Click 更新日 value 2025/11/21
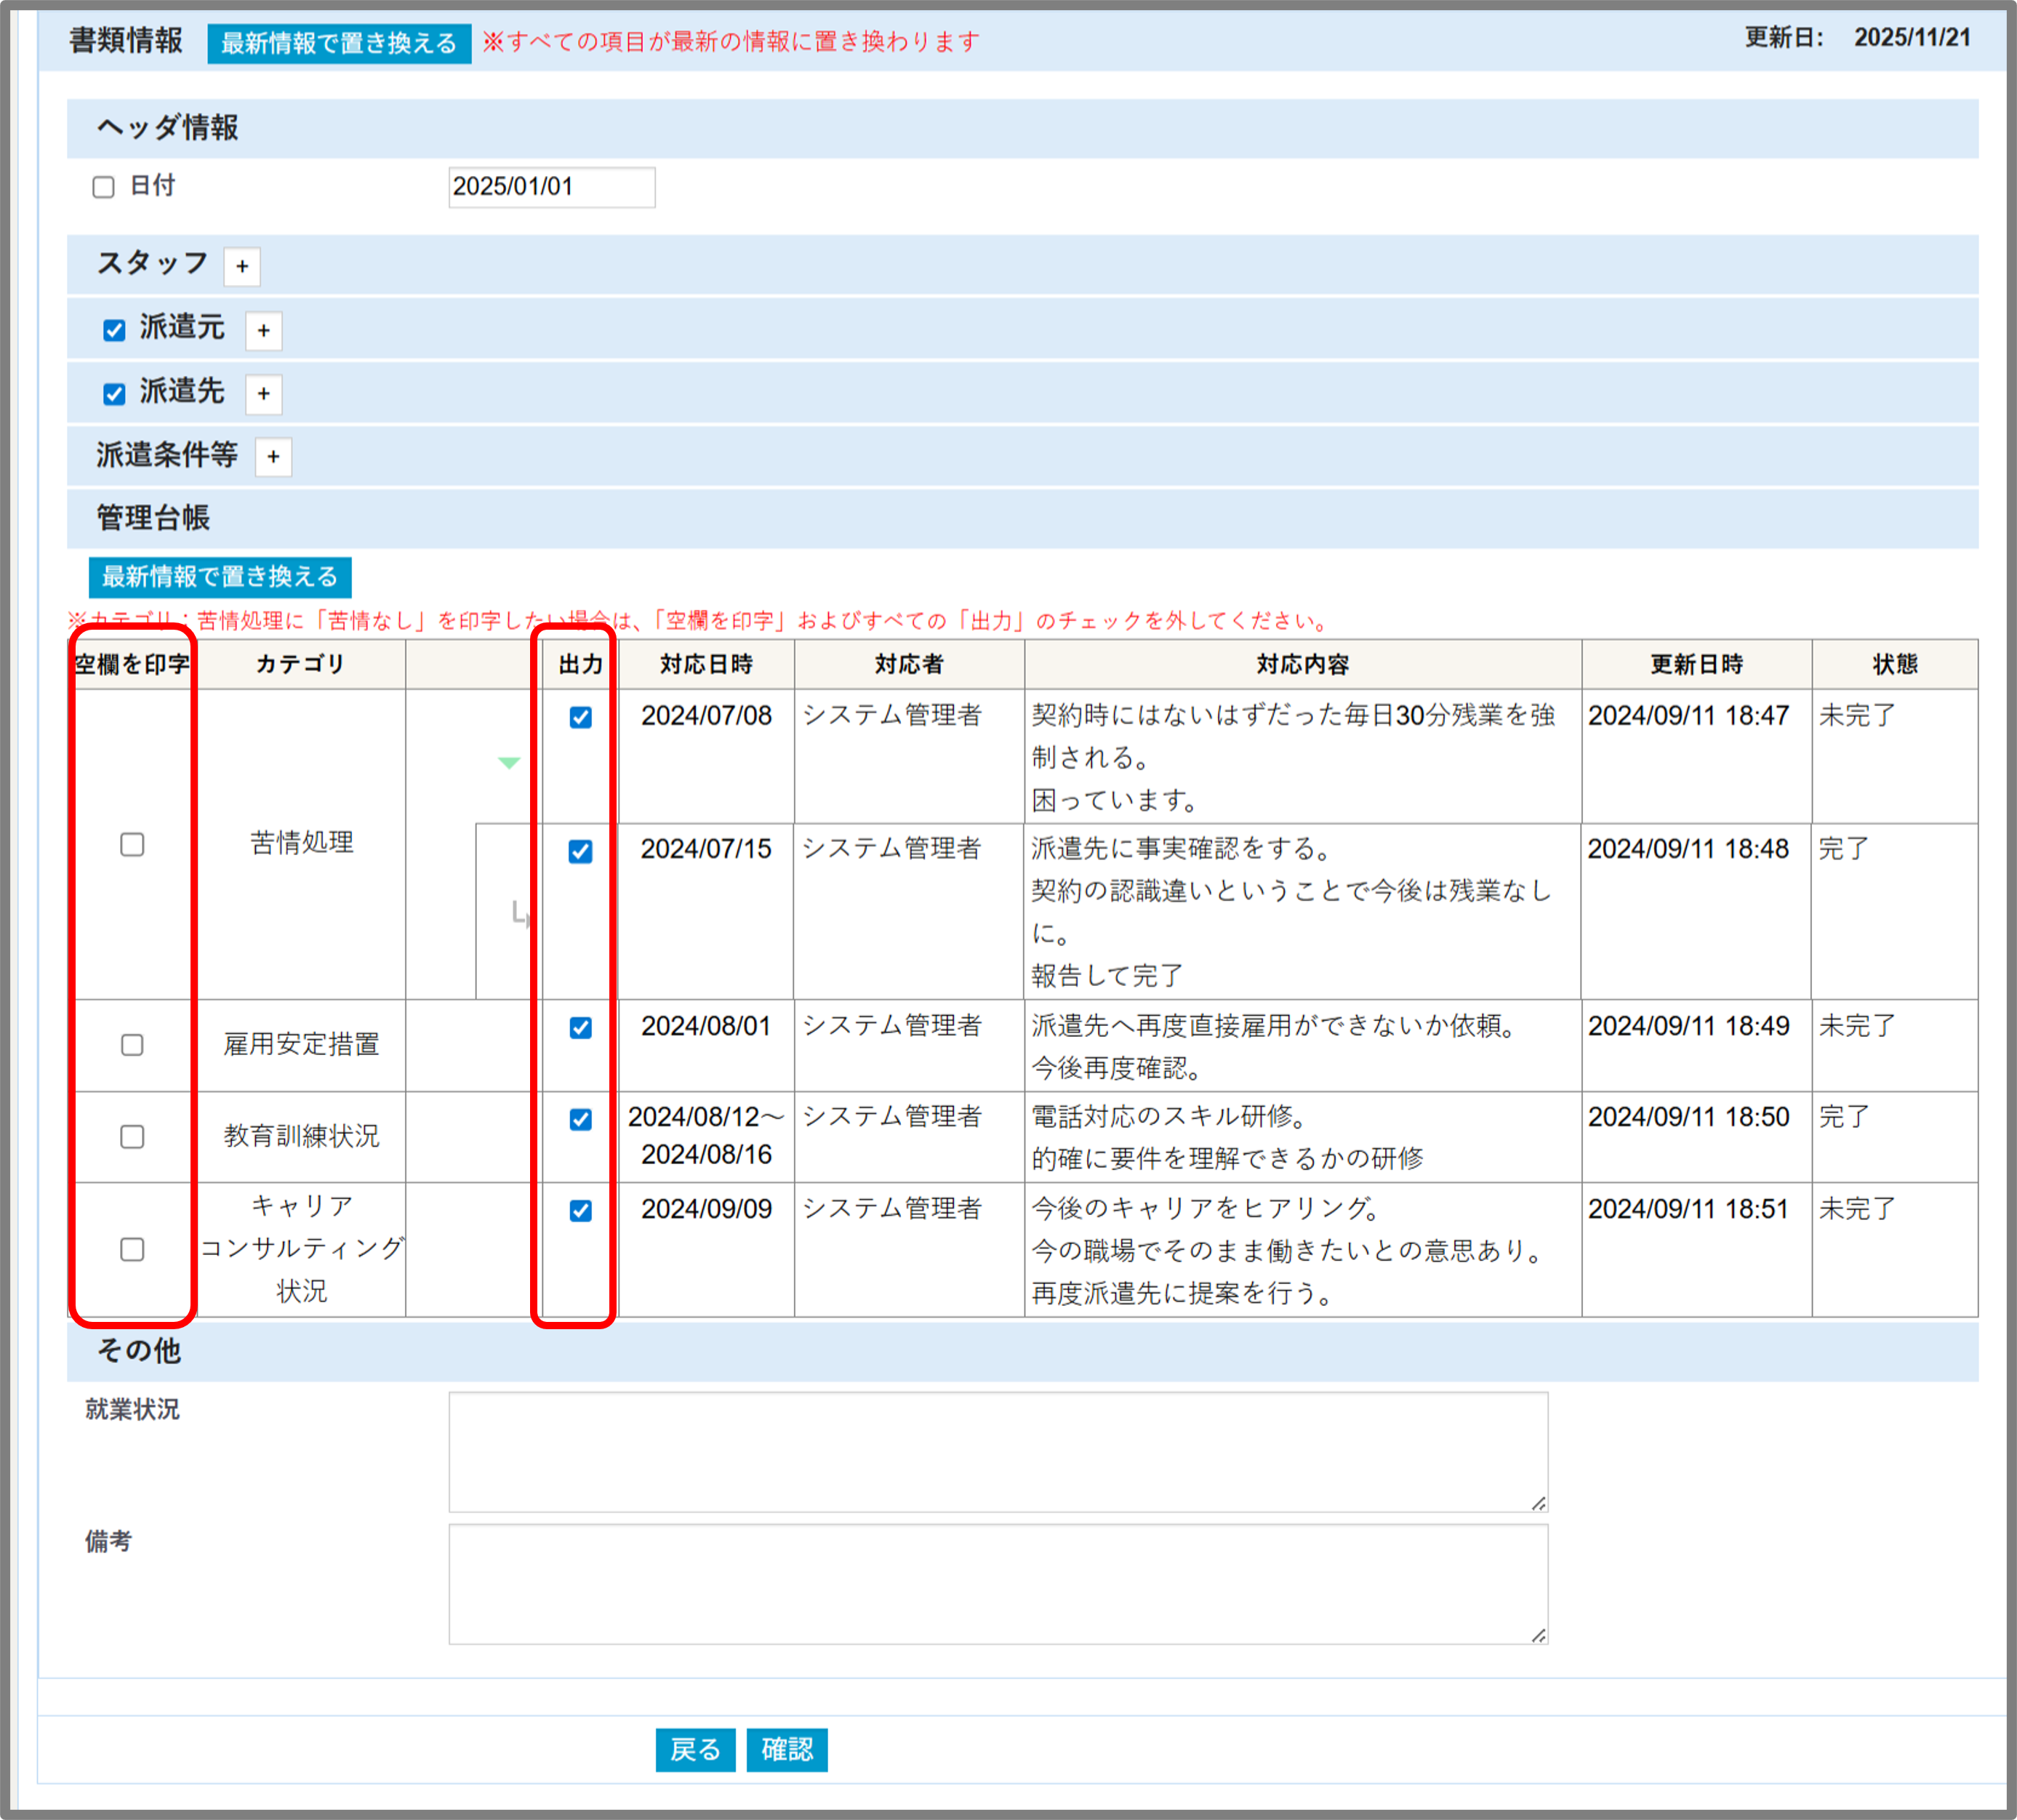Viewport: 2017px width, 1820px height. click(x=1912, y=38)
